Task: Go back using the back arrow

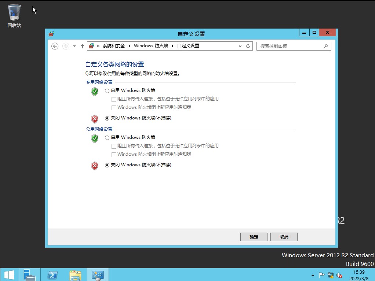Action: (x=55, y=46)
